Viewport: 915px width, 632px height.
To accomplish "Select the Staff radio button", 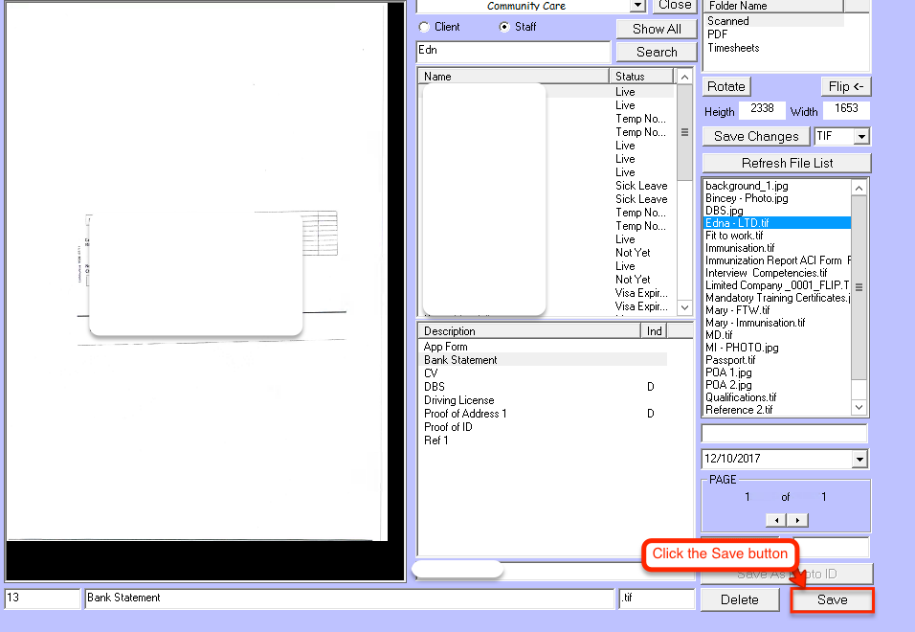I will click(x=504, y=27).
